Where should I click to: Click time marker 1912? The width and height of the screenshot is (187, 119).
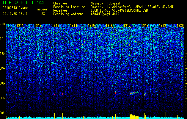point(38,26)
